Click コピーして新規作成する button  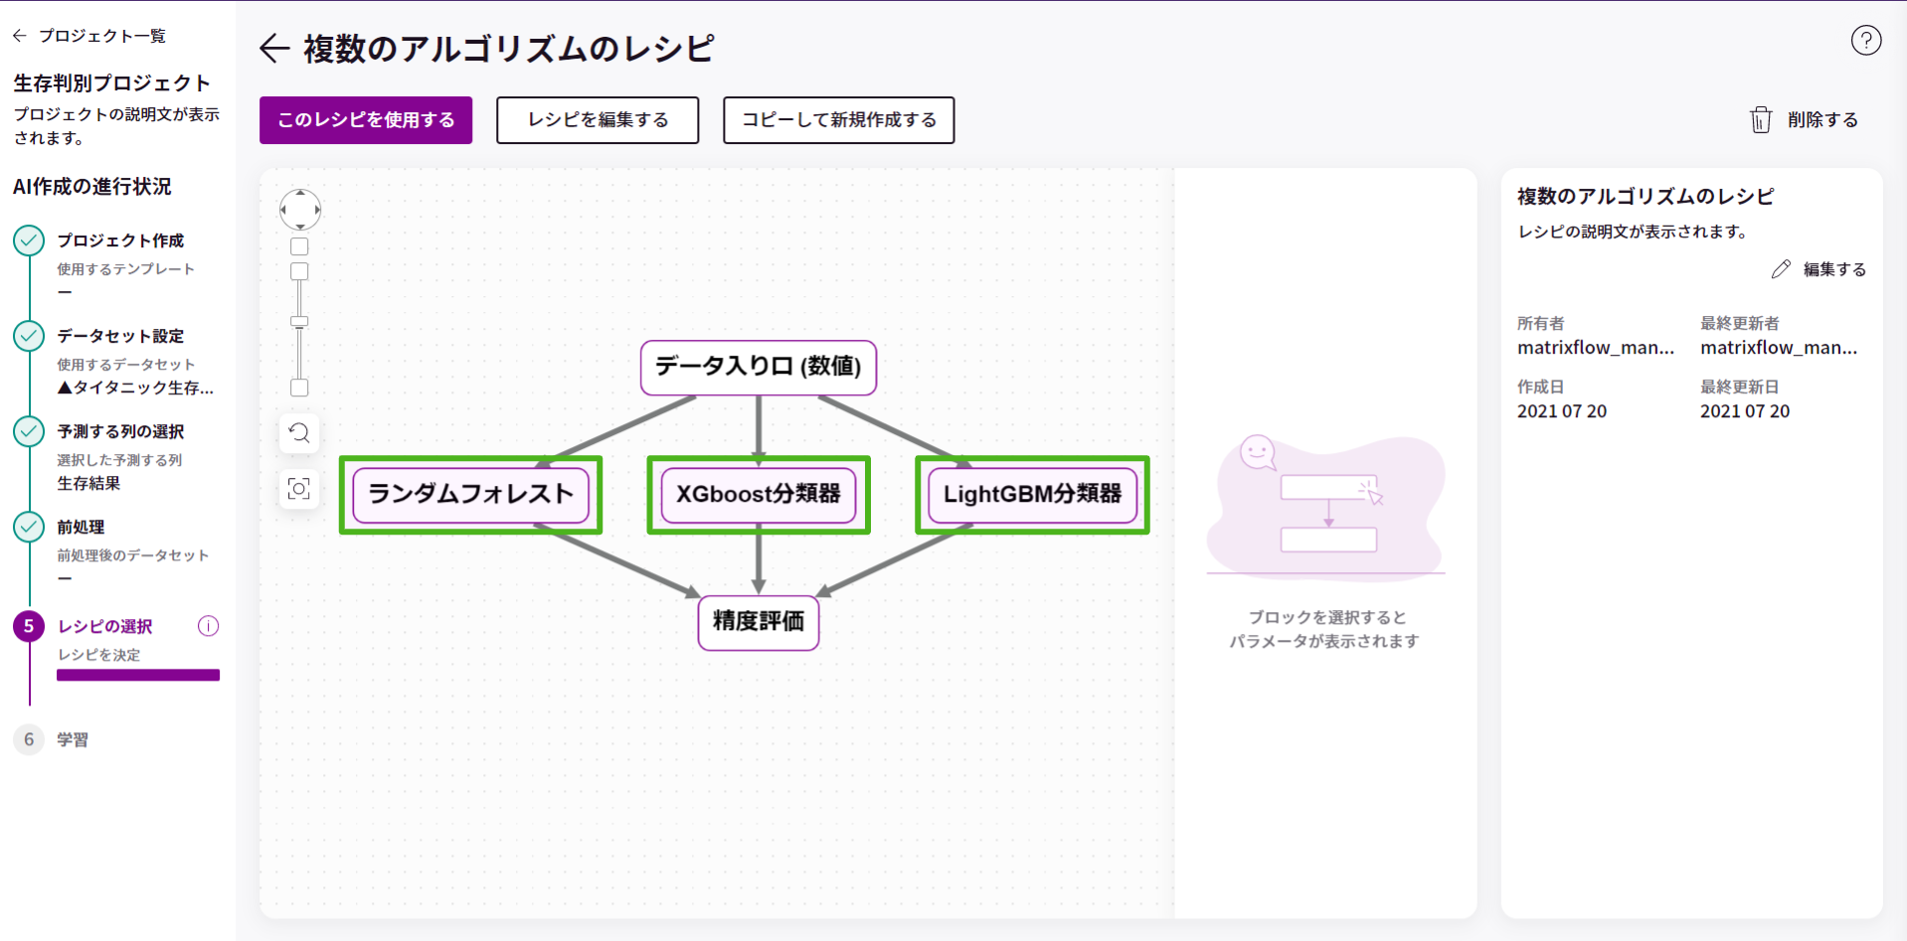[x=839, y=120]
